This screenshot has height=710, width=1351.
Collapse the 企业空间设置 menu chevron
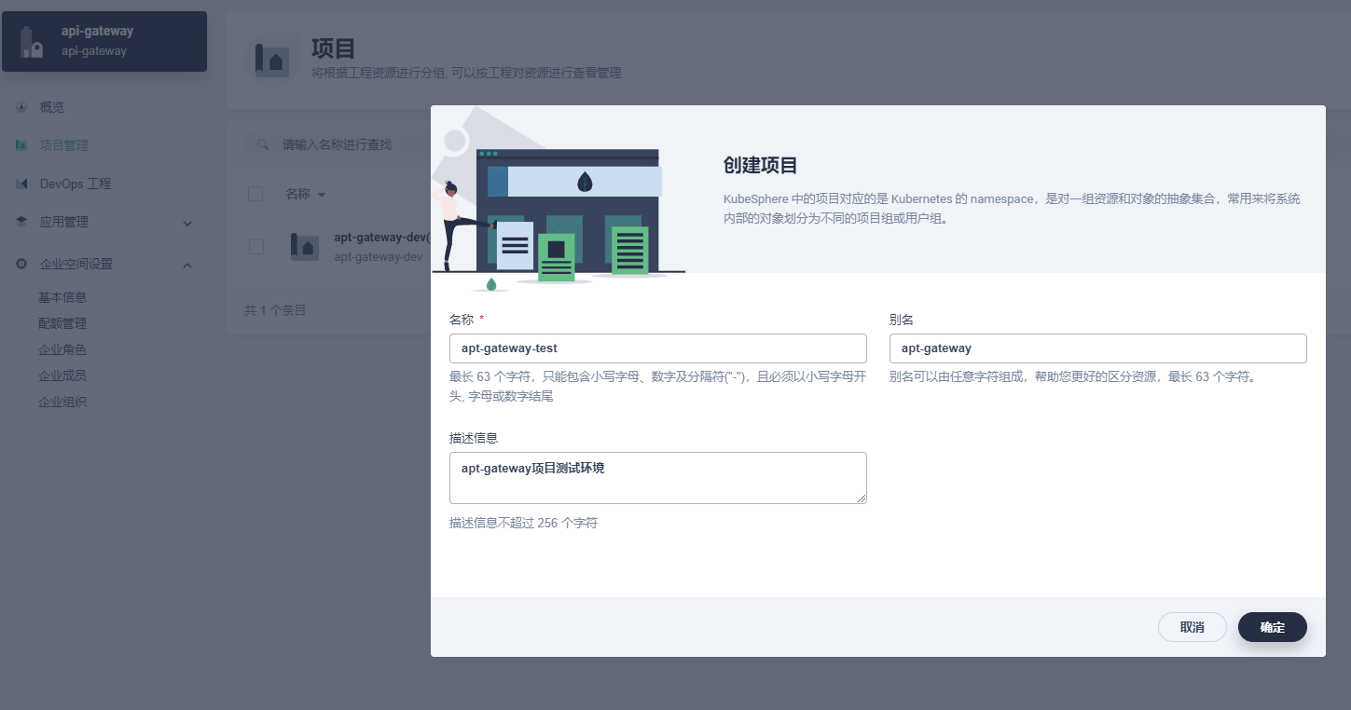coord(187,265)
